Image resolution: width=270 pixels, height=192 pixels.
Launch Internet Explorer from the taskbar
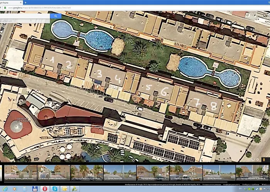5,189
